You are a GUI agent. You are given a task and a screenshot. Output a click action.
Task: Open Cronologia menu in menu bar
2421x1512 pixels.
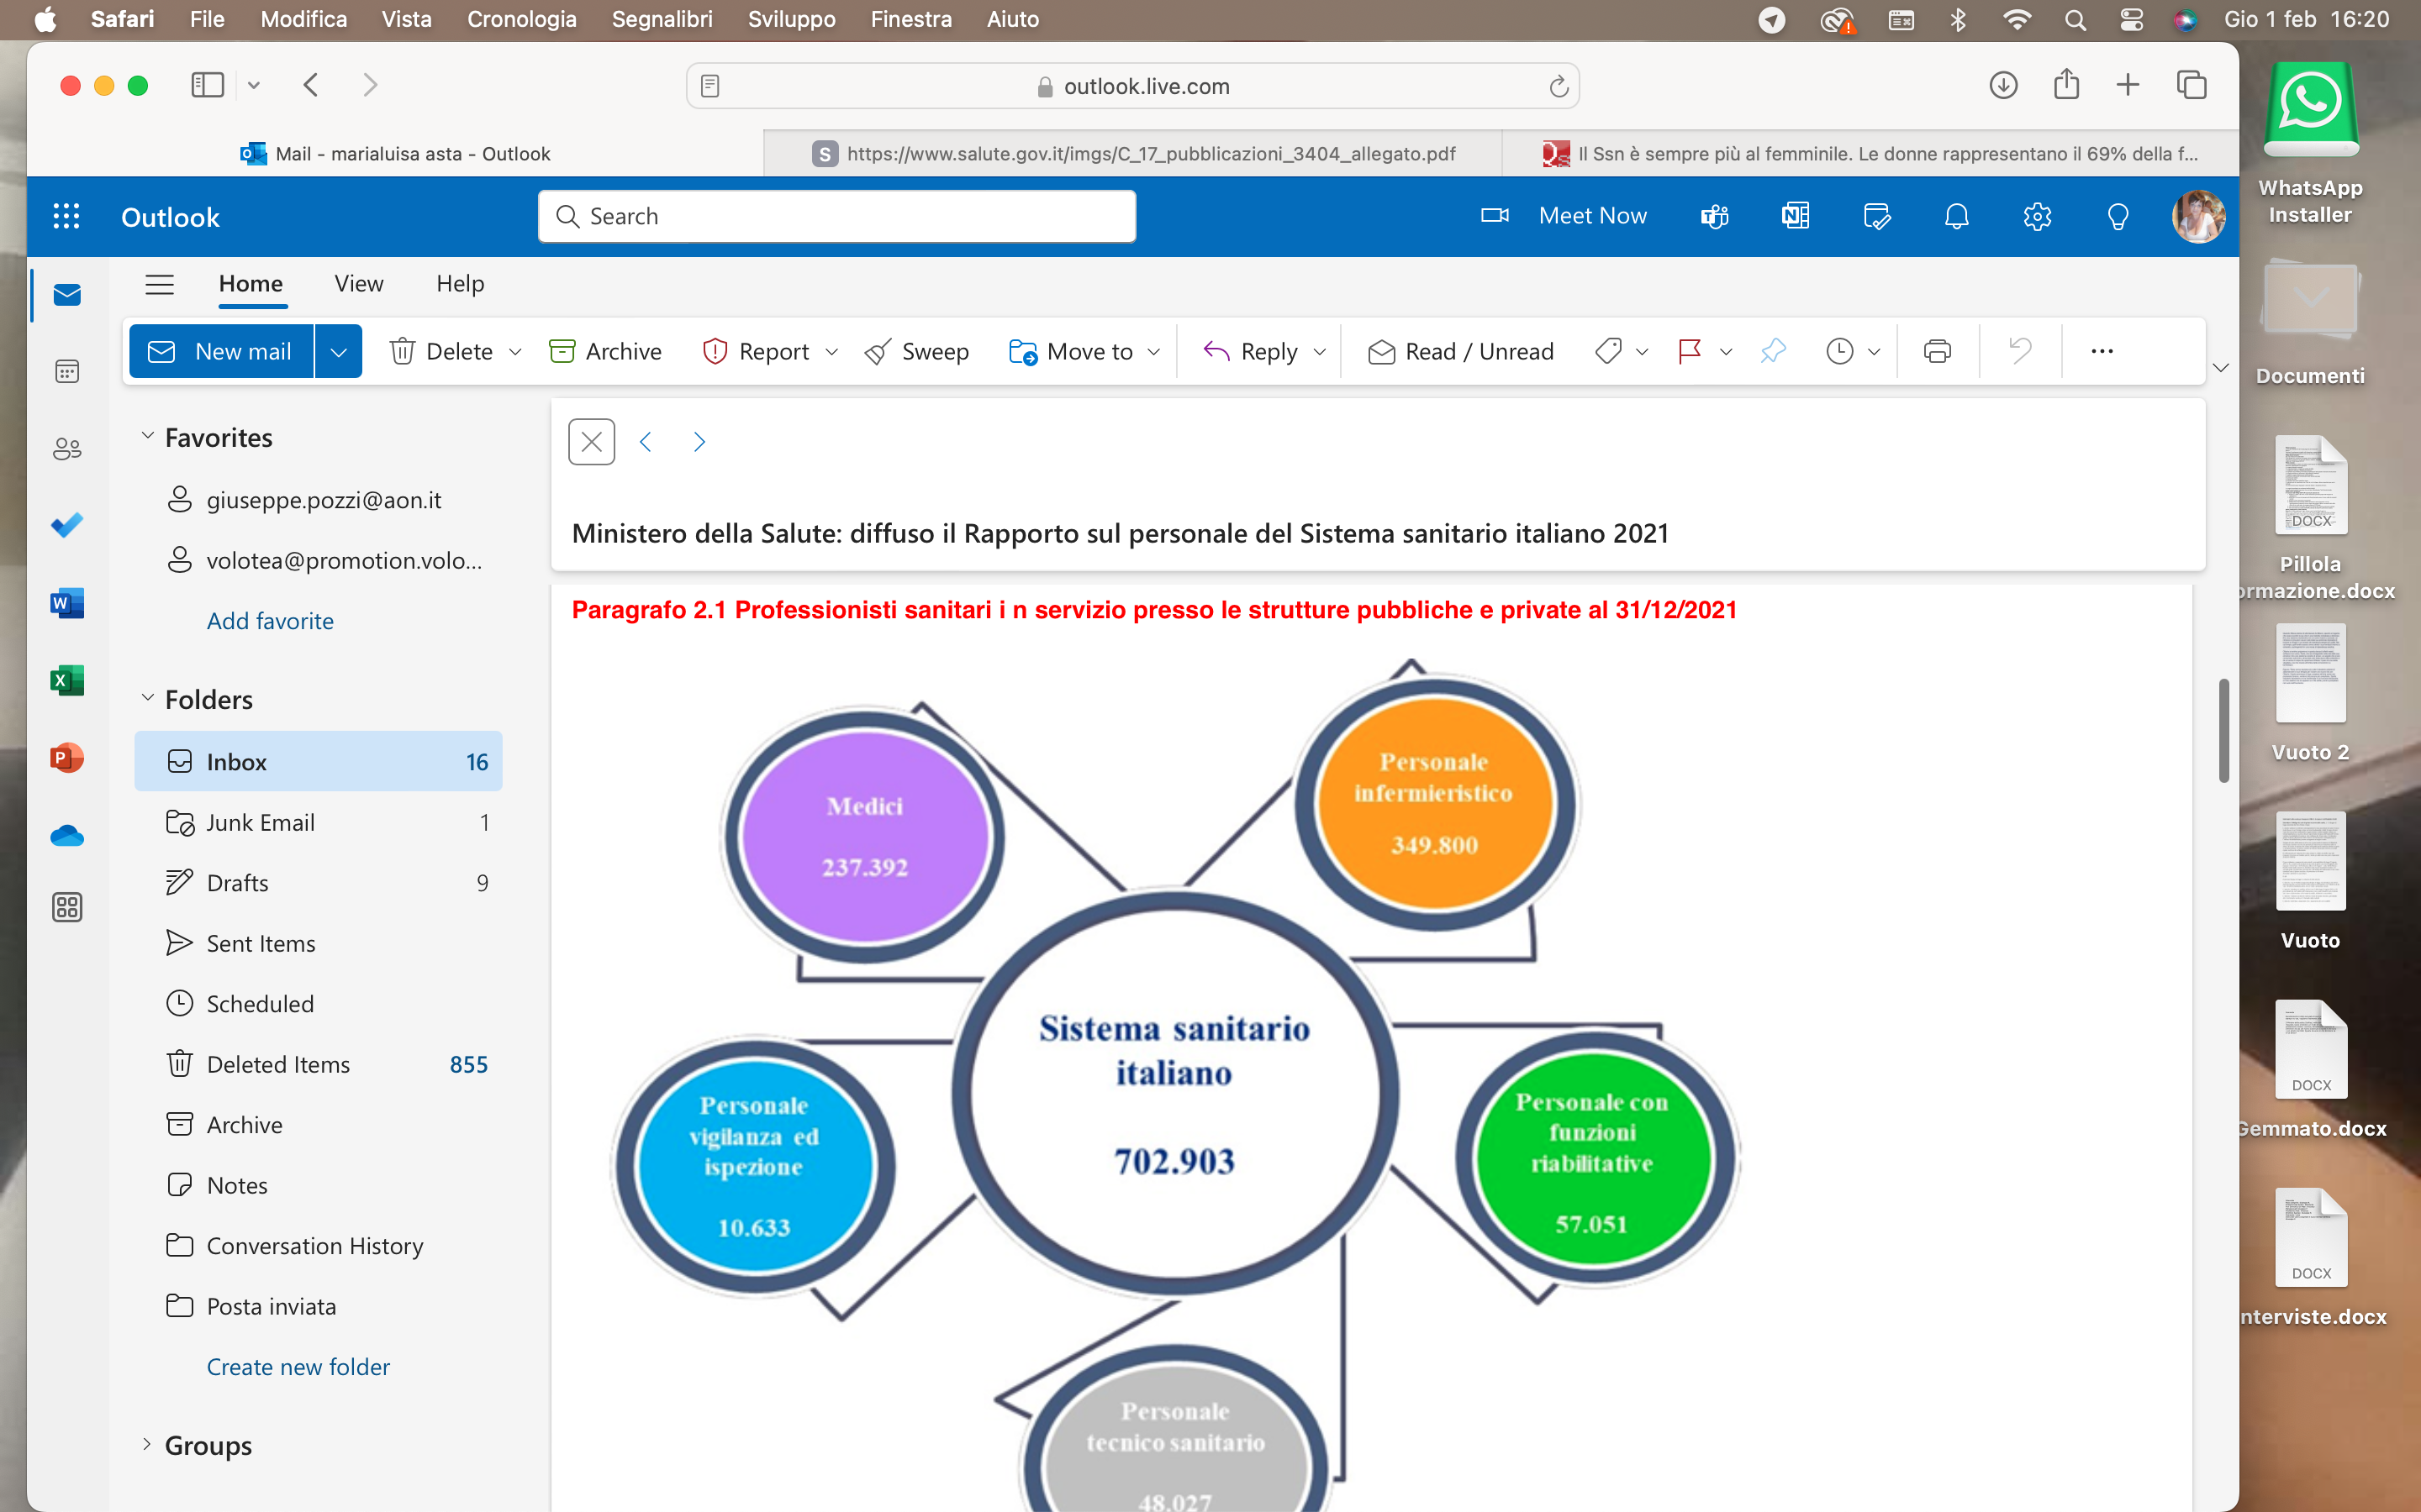tap(521, 19)
